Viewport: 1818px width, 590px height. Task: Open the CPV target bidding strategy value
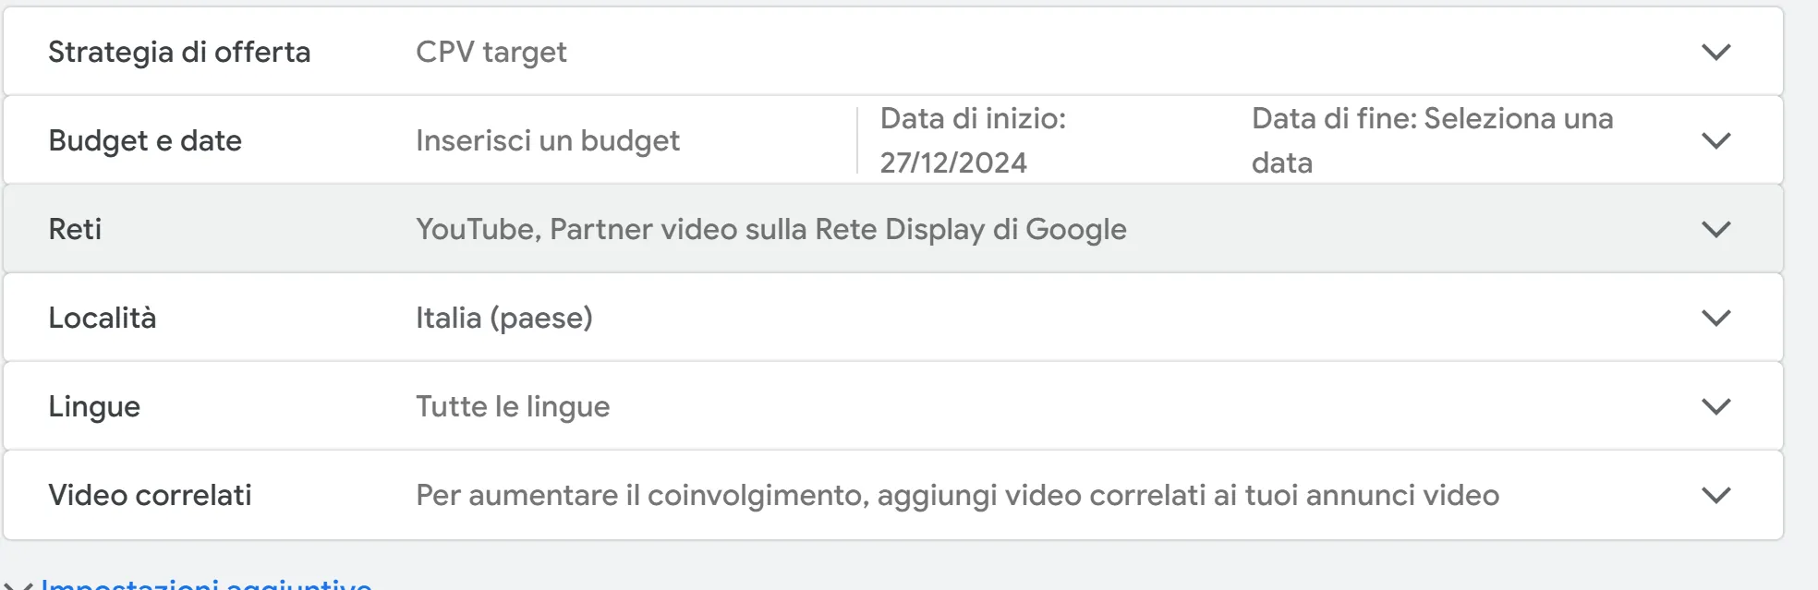click(490, 53)
